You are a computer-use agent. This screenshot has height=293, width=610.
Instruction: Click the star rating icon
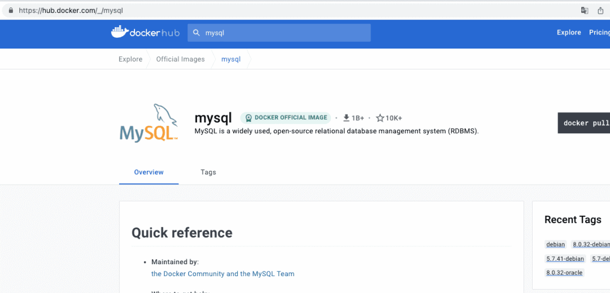(x=380, y=118)
